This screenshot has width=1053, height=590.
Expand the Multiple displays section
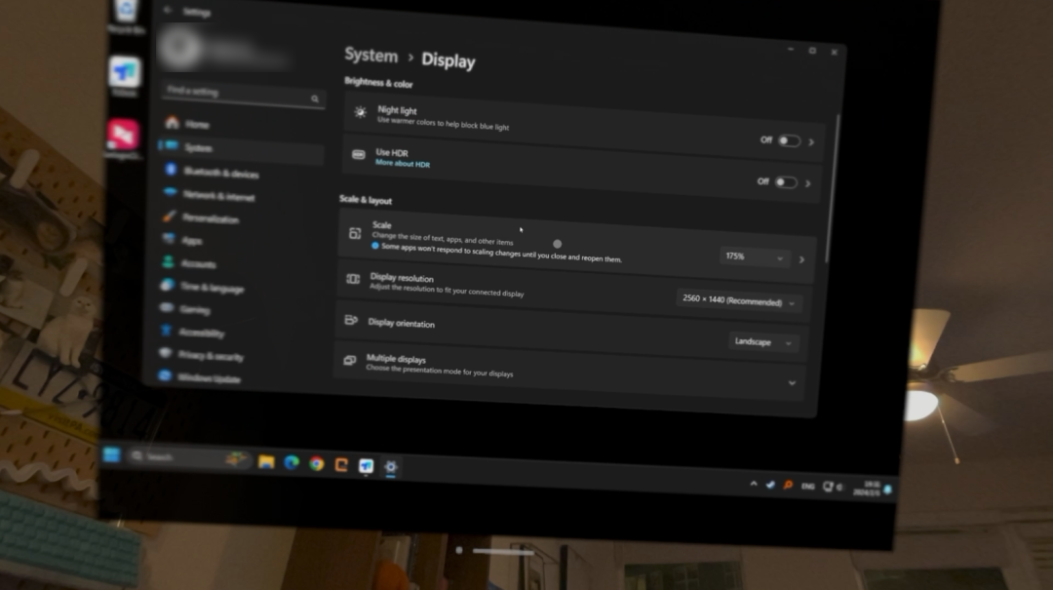pyautogui.click(x=792, y=382)
